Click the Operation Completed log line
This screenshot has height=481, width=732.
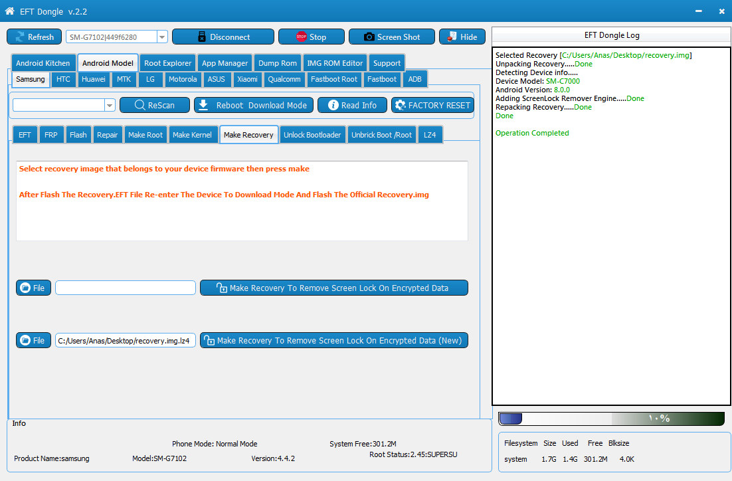point(531,133)
